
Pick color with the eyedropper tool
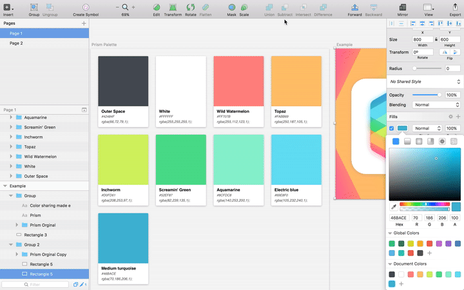click(x=393, y=207)
